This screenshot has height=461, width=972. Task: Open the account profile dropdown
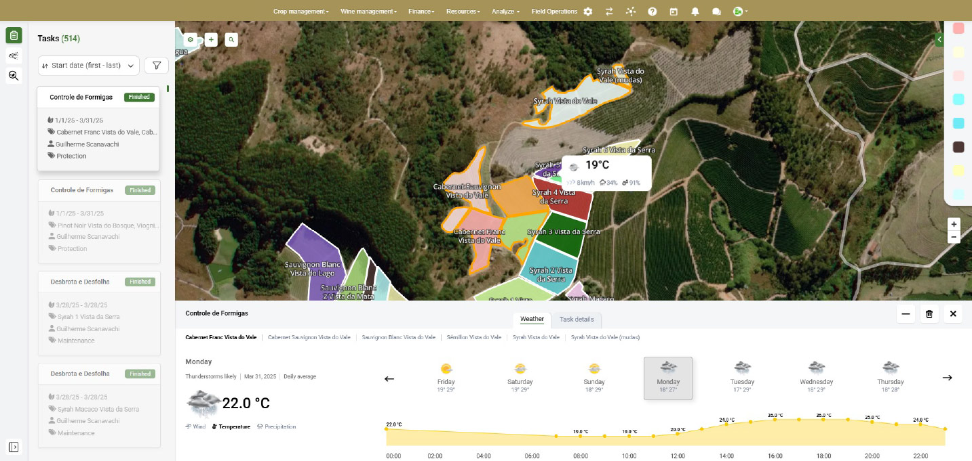[x=740, y=12]
